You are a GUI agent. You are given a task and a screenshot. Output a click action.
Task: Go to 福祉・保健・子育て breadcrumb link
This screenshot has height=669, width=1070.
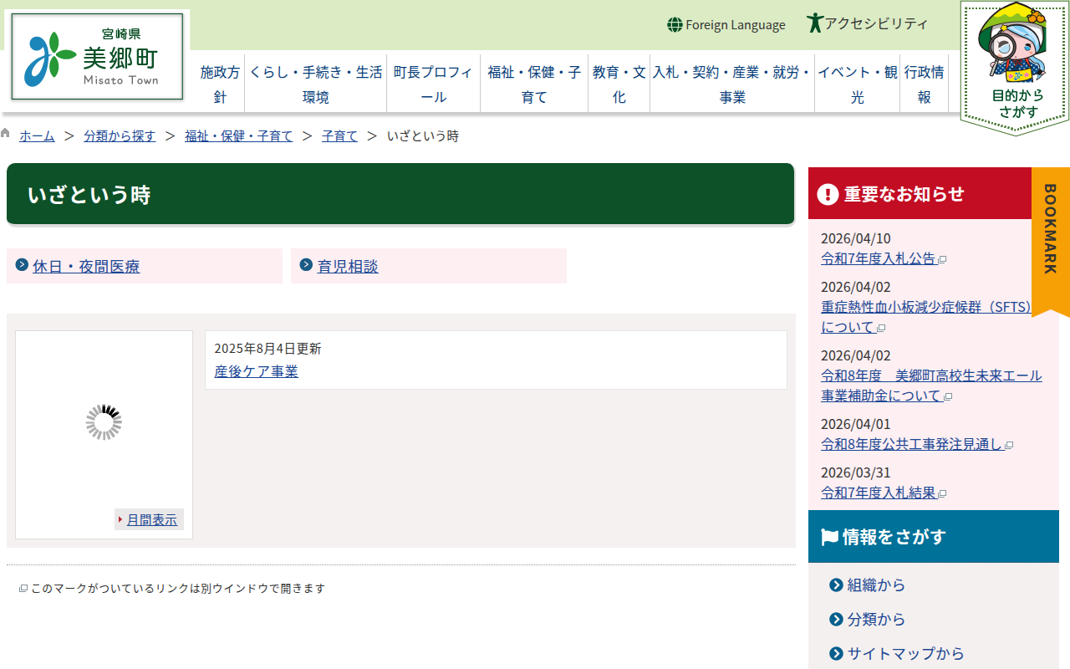[239, 135]
